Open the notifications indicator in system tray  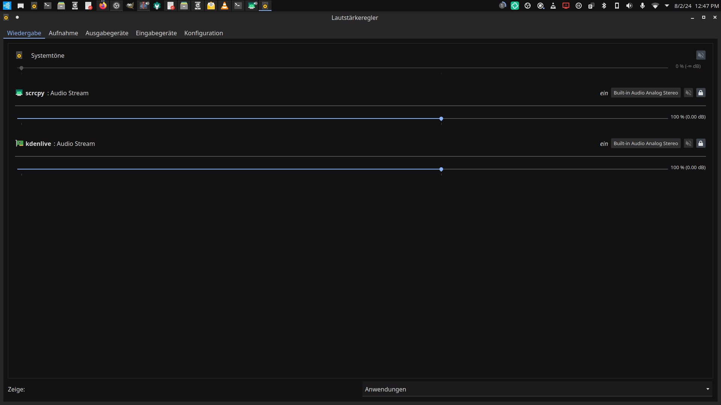pyautogui.click(x=502, y=6)
